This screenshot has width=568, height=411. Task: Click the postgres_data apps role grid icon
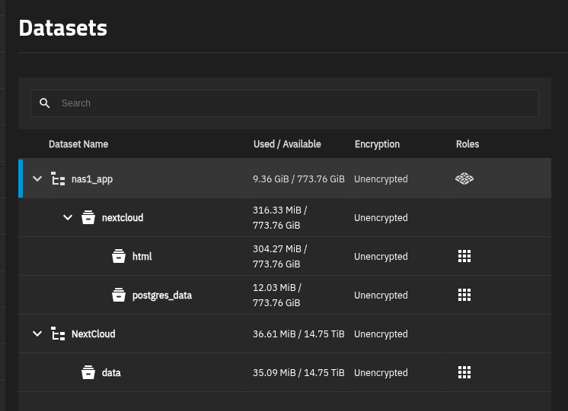pos(464,295)
